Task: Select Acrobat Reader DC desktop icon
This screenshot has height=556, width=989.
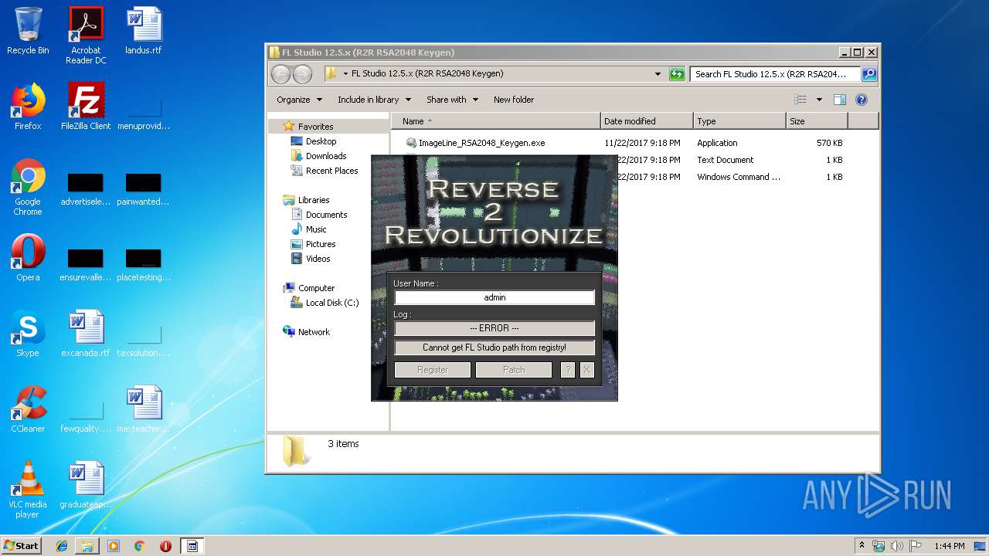Action: point(86,36)
